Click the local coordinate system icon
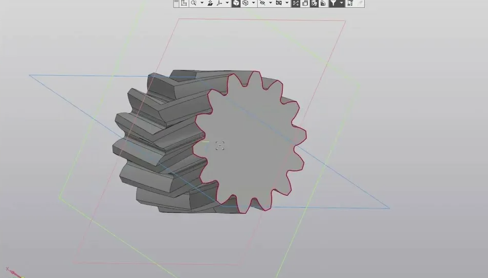The image size is (488, 278). coord(184,3)
